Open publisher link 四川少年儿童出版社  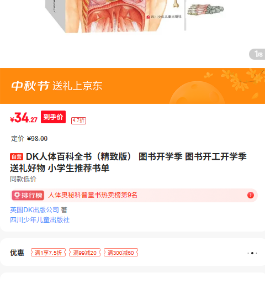(x=40, y=220)
